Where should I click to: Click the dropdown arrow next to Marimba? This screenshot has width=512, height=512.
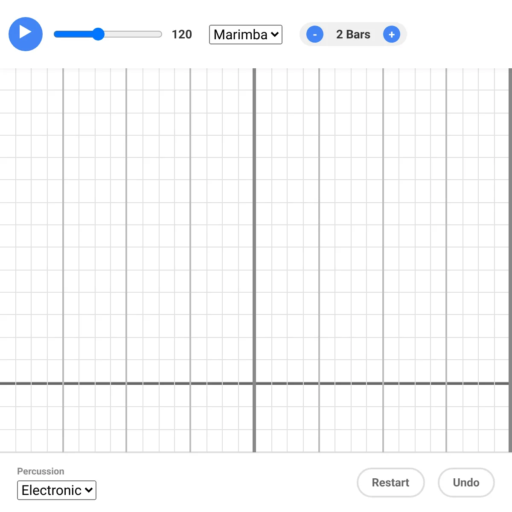tap(275, 34)
